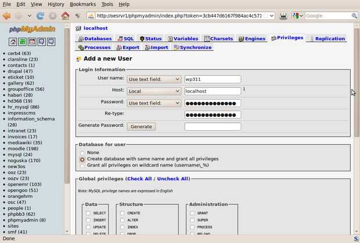
Task: Reload the page with the refresh icon
Action: pos(41,16)
